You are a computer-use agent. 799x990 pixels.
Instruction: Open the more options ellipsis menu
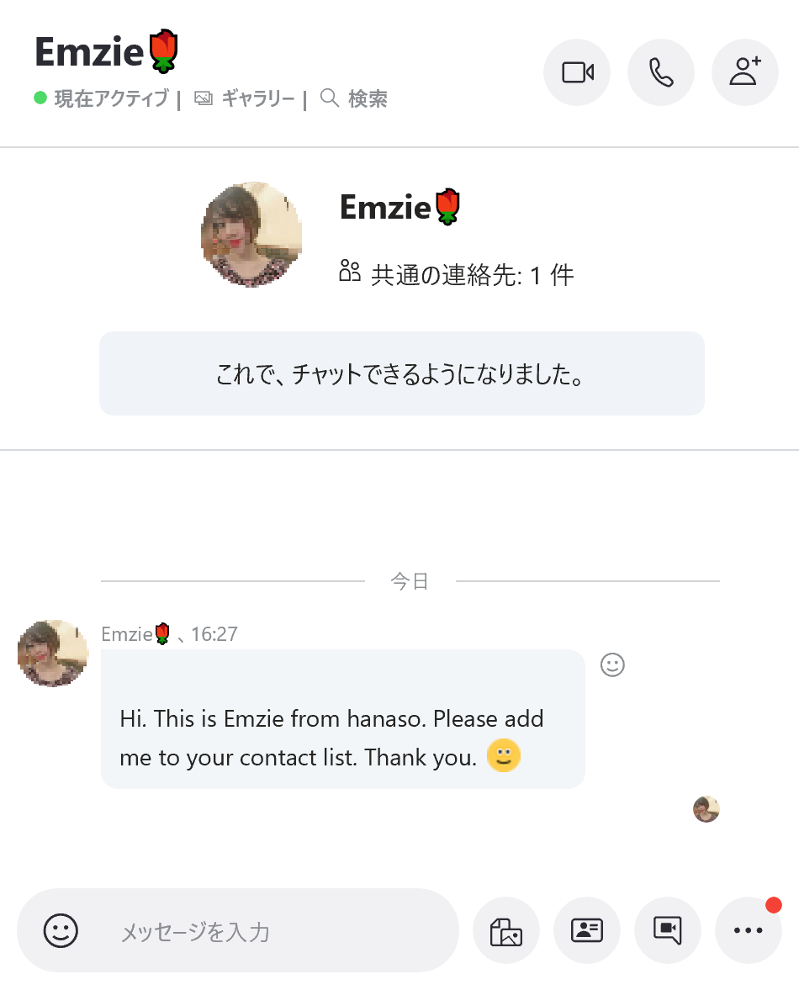pos(748,930)
